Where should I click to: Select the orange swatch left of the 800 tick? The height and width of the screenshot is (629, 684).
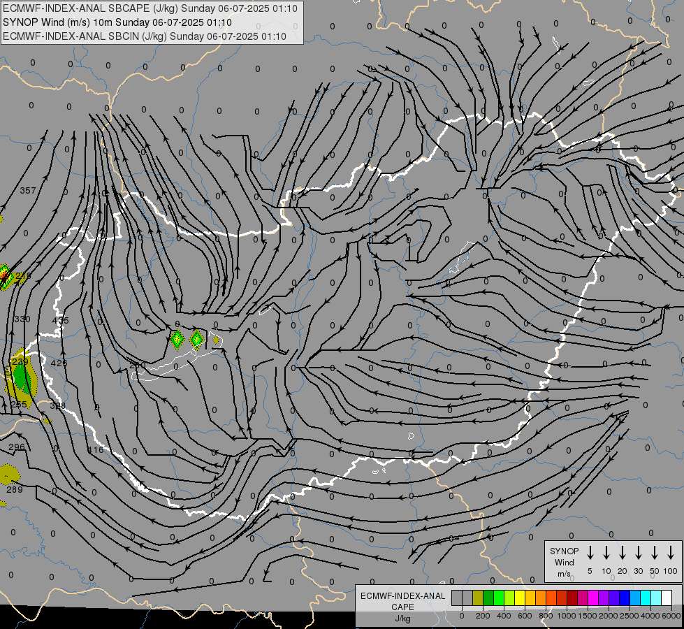541,598
